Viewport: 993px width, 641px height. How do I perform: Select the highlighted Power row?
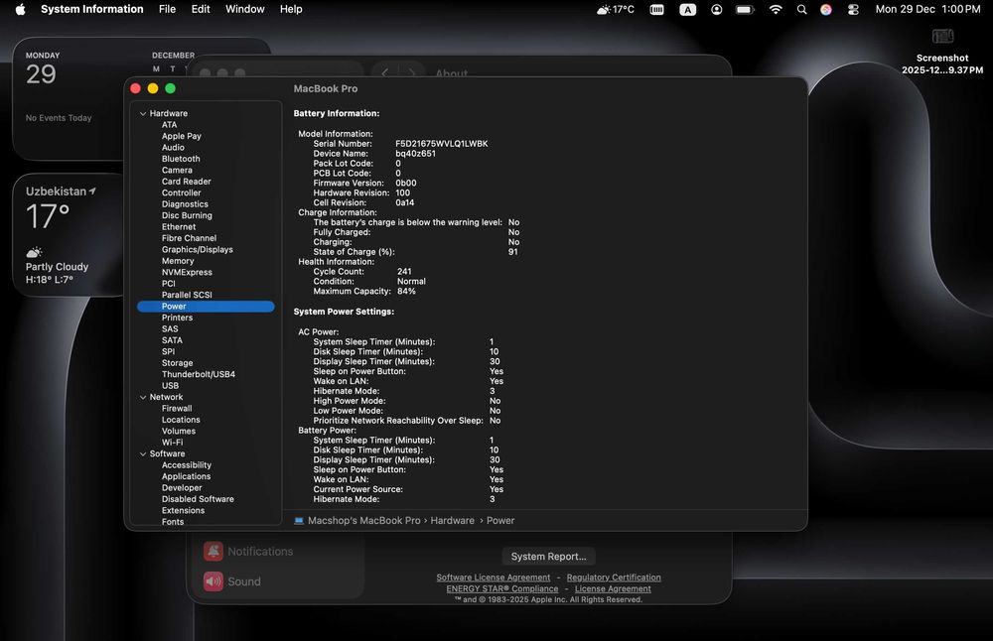point(206,307)
